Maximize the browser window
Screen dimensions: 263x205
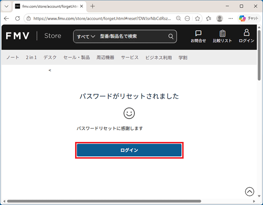coord(241,6)
